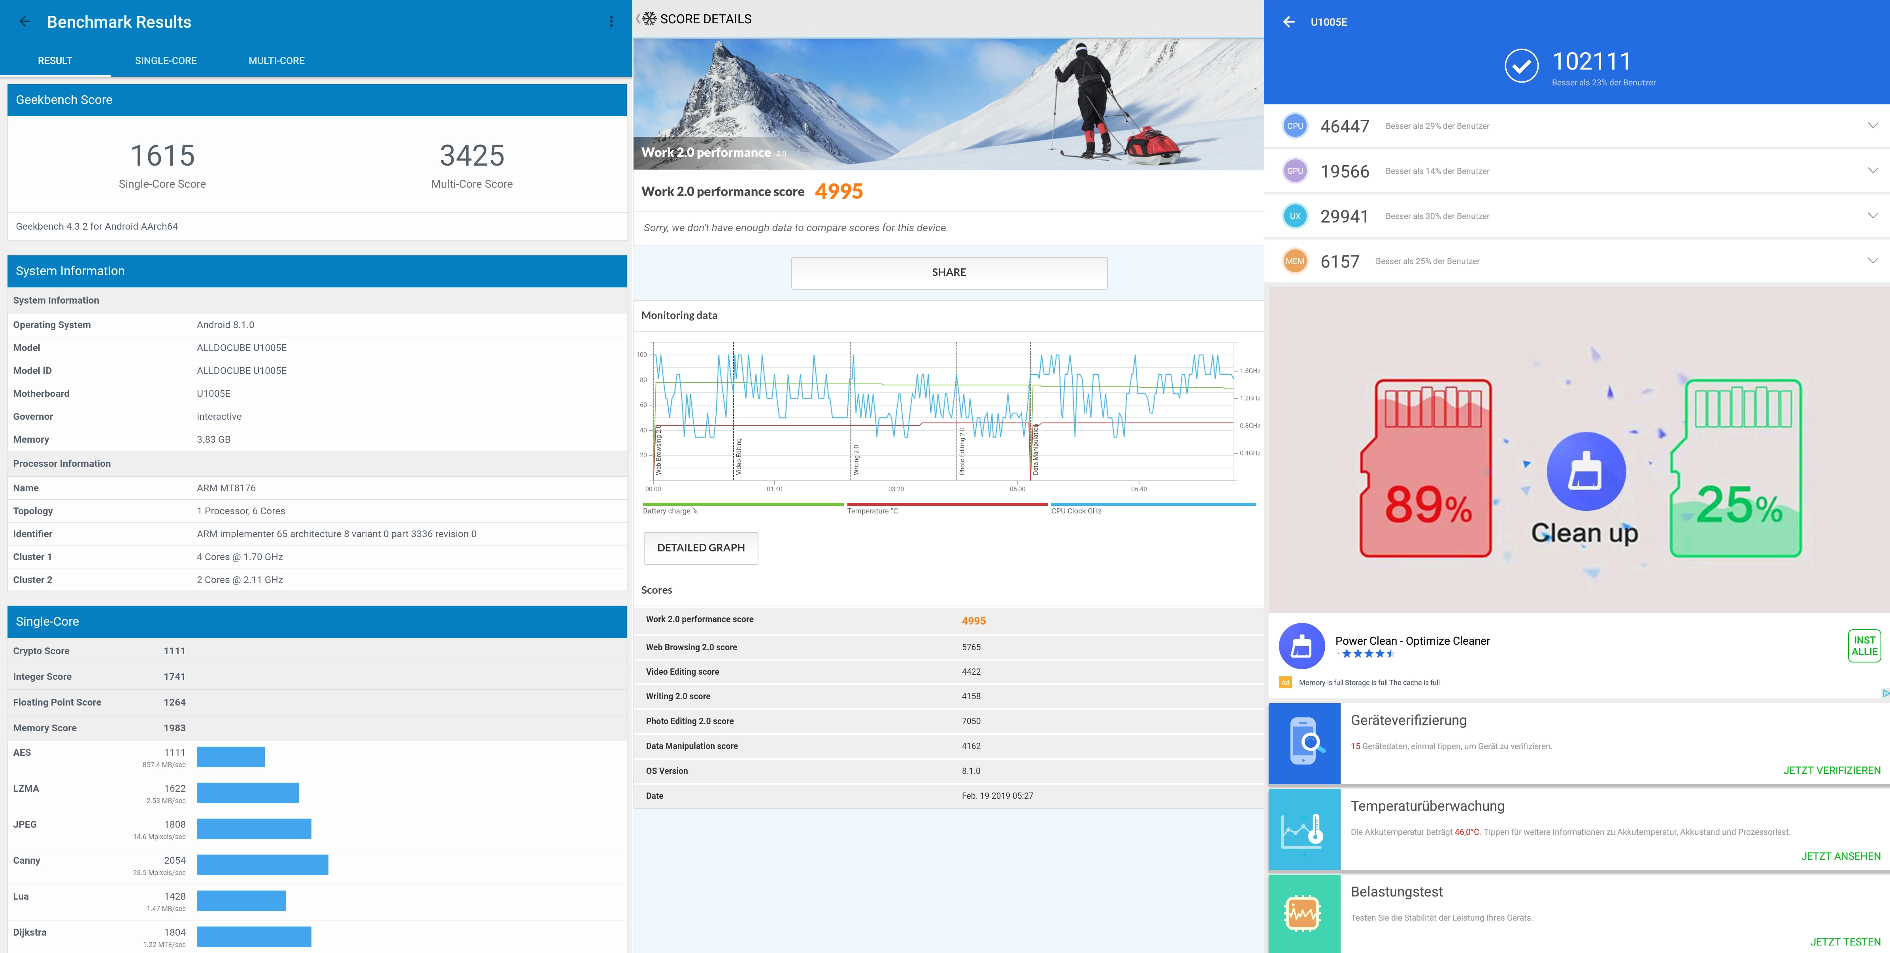Expand the CPU 46447 score row
This screenshot has height=953, width=1890.
1873,125
